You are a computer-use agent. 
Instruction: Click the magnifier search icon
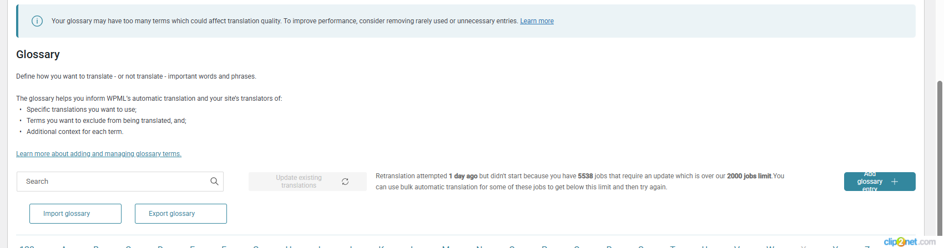214,182
